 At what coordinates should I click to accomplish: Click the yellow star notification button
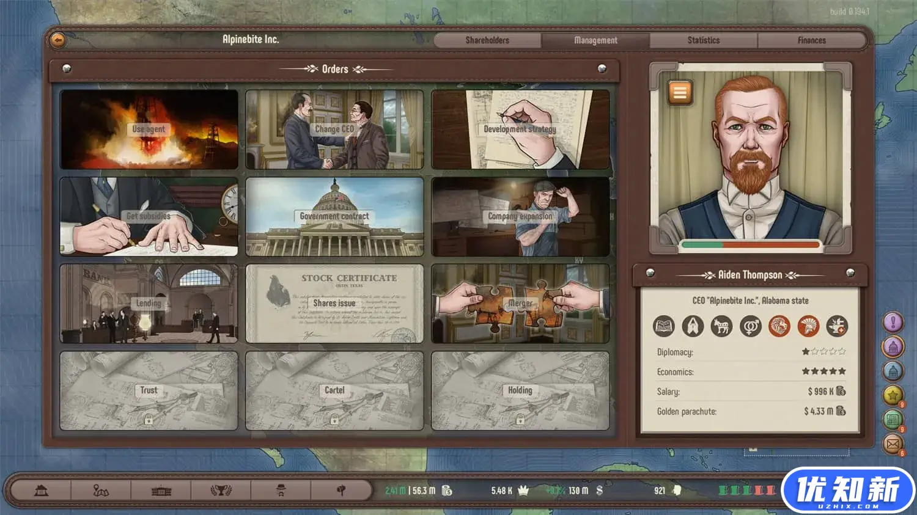[893, 395]
